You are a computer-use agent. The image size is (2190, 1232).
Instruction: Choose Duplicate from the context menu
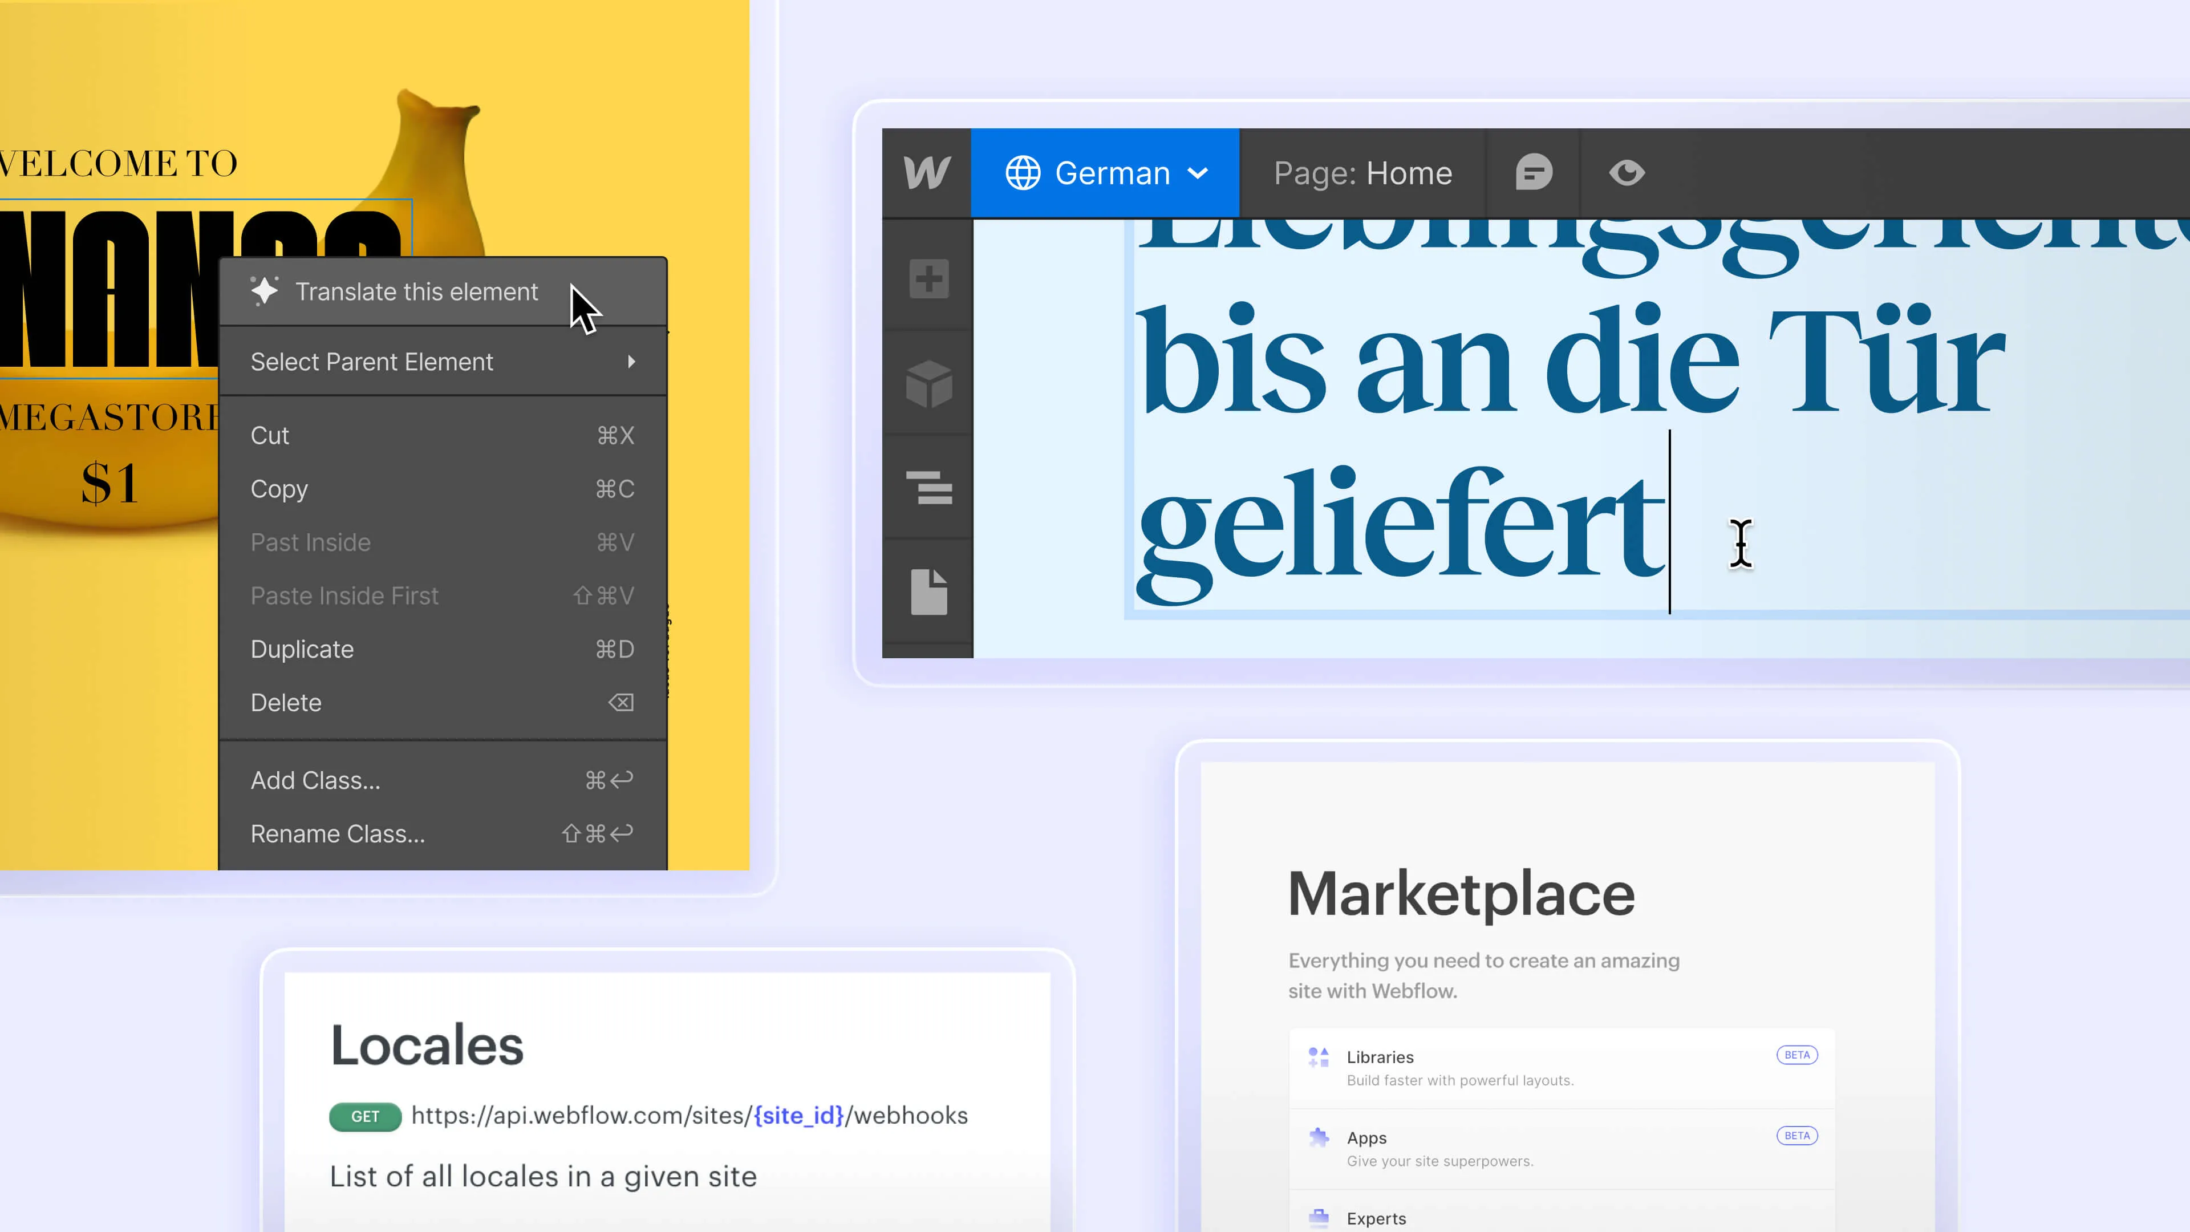coord(302,649)
